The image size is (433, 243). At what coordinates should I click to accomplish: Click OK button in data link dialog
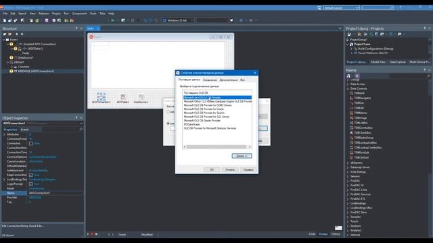click(x=212, y=169)
